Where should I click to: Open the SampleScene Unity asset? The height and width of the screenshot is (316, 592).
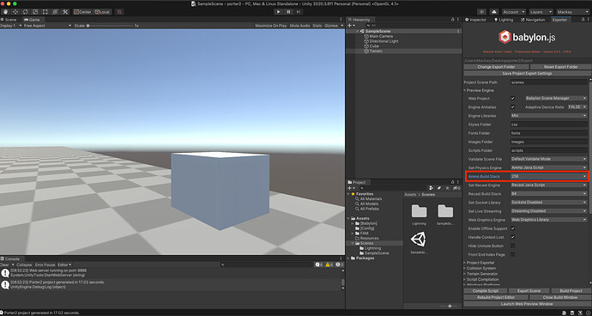tap(419, 240)
